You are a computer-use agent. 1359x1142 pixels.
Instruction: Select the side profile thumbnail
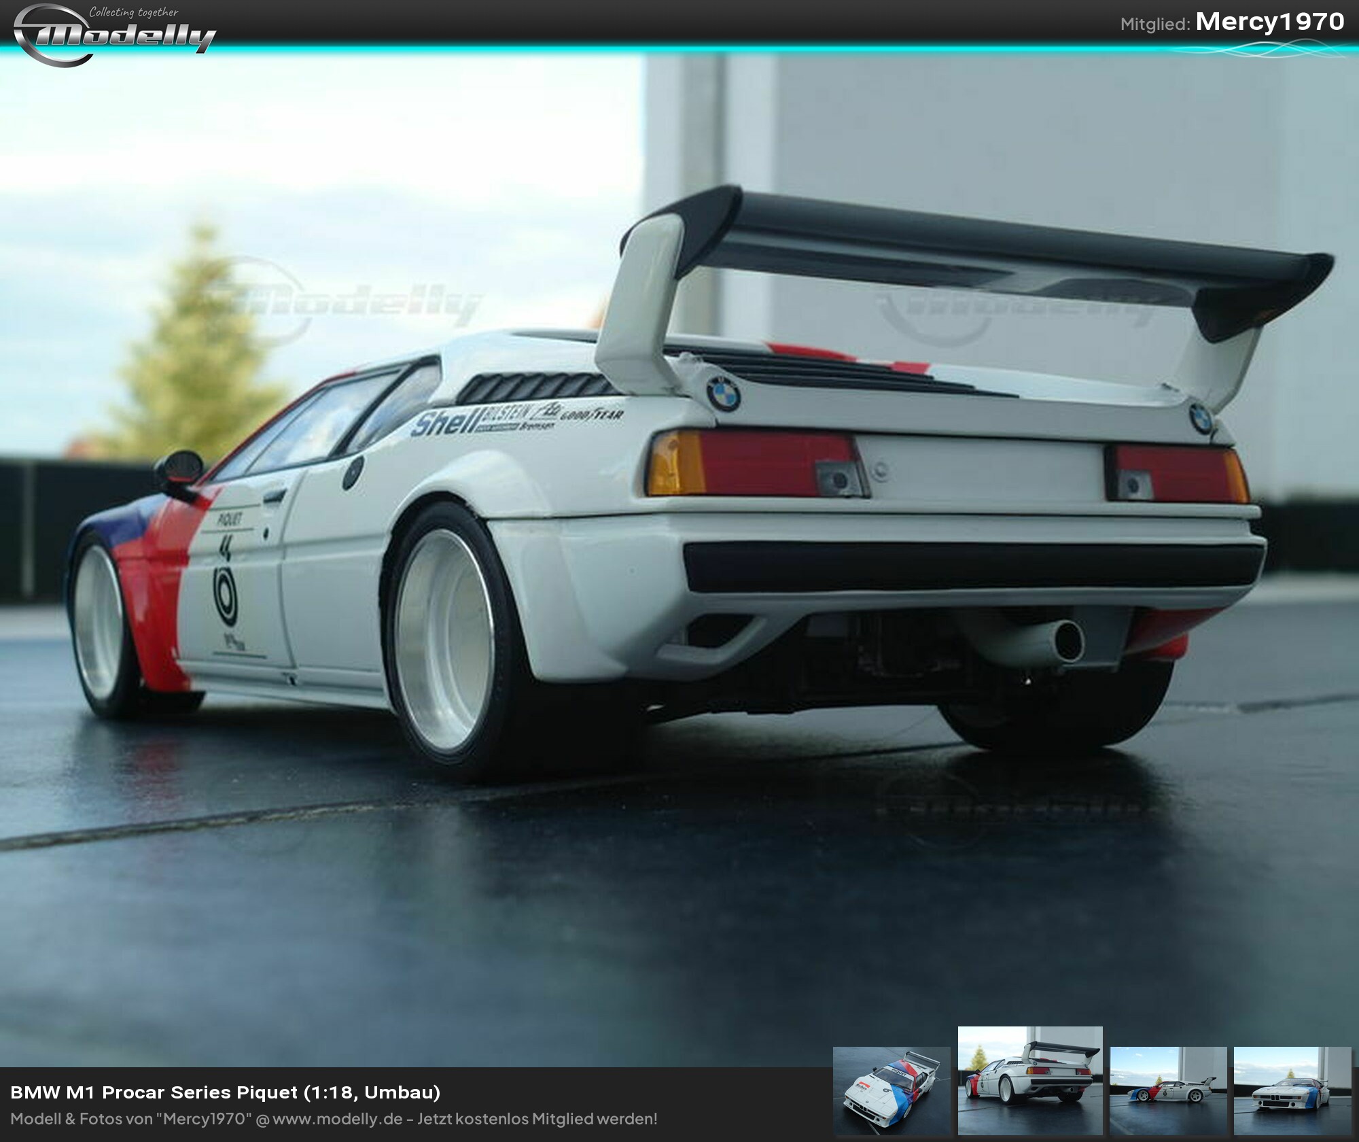pos(1168,1090)
